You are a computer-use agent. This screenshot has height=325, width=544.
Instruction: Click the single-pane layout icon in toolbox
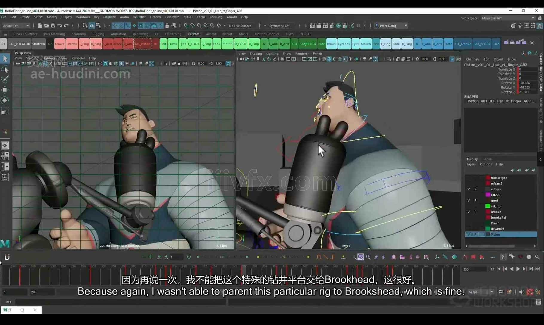[x=5, y=145]
